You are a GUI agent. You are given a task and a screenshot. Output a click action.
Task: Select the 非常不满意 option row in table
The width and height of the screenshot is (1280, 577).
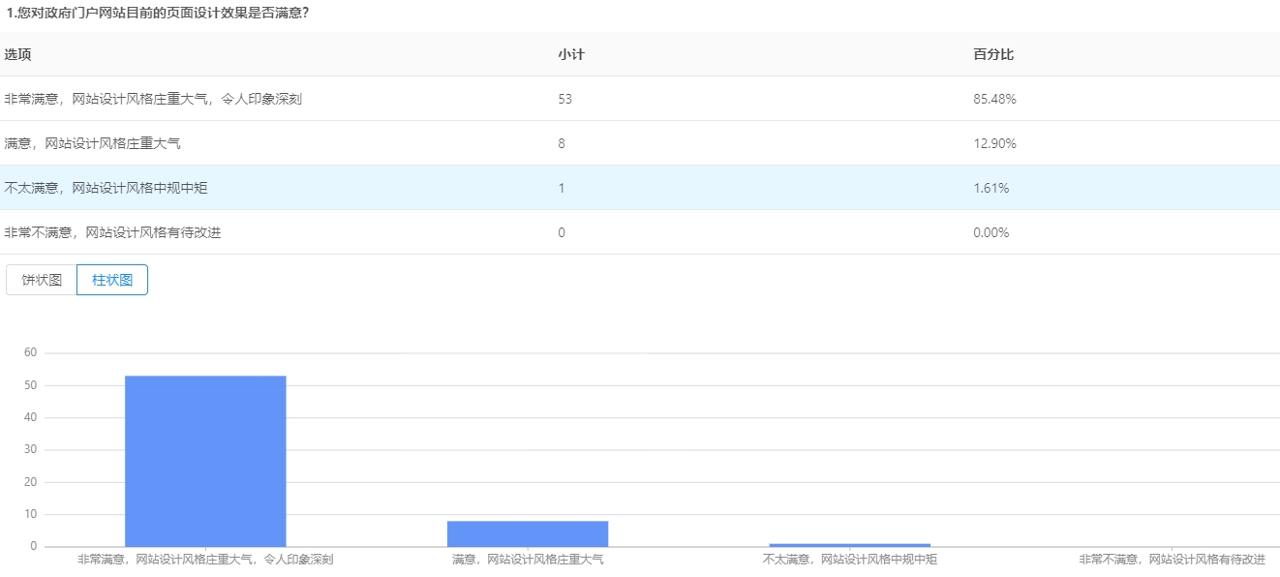(x=112, y=232)
